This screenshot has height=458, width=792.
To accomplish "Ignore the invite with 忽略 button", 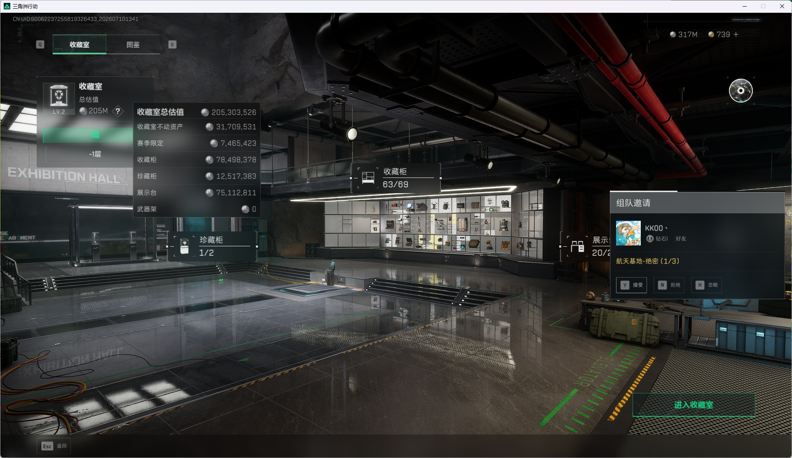I will [706, 285].
